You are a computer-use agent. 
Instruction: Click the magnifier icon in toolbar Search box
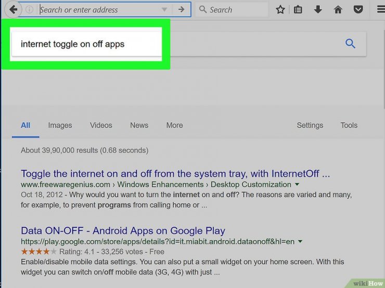[202, 9]
